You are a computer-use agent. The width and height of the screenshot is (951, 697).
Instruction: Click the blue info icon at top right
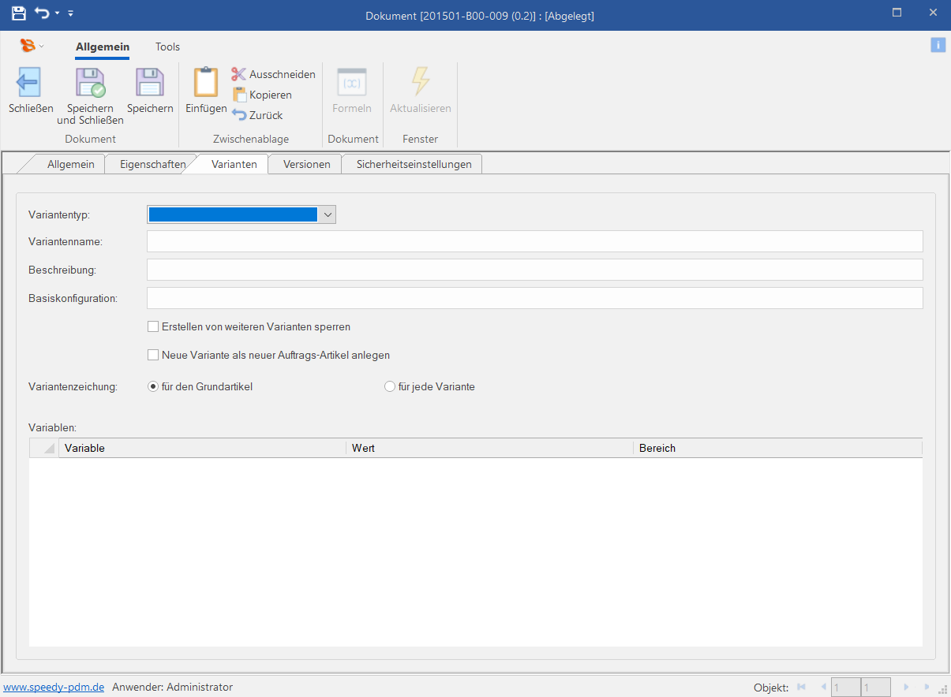tap(938, 45)
